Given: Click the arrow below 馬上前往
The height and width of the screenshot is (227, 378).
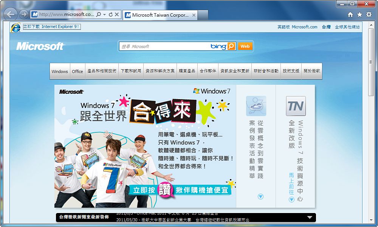Looking at the screenshot, I should 292,200.
